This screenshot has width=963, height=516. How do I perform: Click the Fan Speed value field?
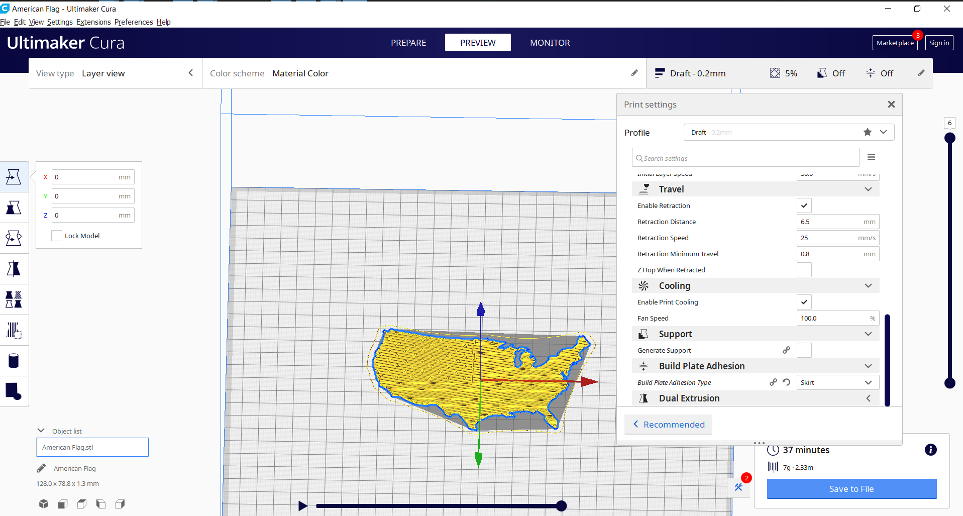838,318
